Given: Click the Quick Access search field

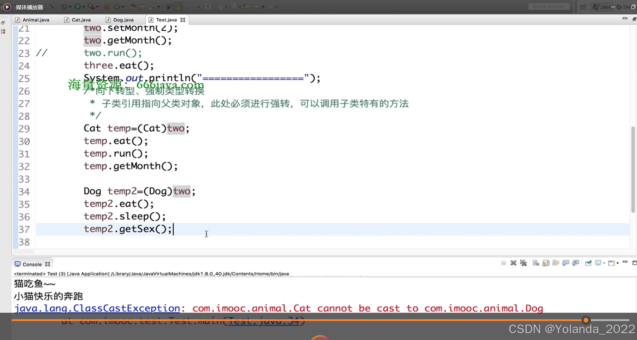Looking at the screenshot, I should pos(549,6).
